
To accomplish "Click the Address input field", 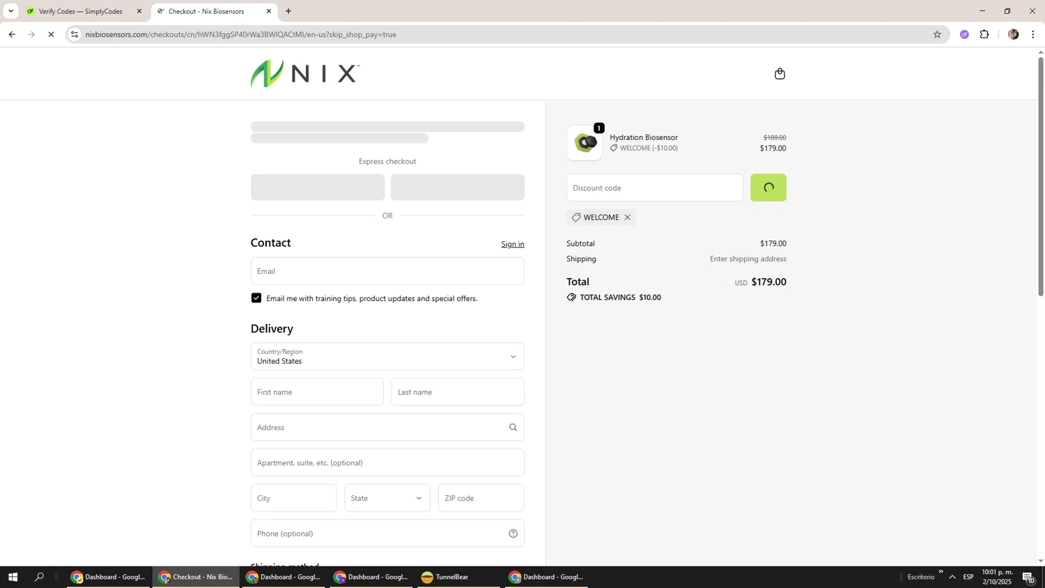I will point(387,428).
